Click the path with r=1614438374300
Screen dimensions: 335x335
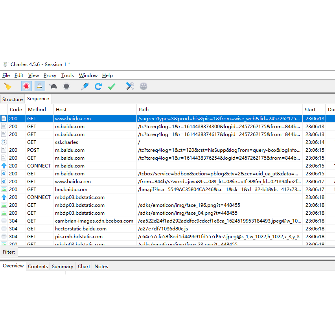219,127
